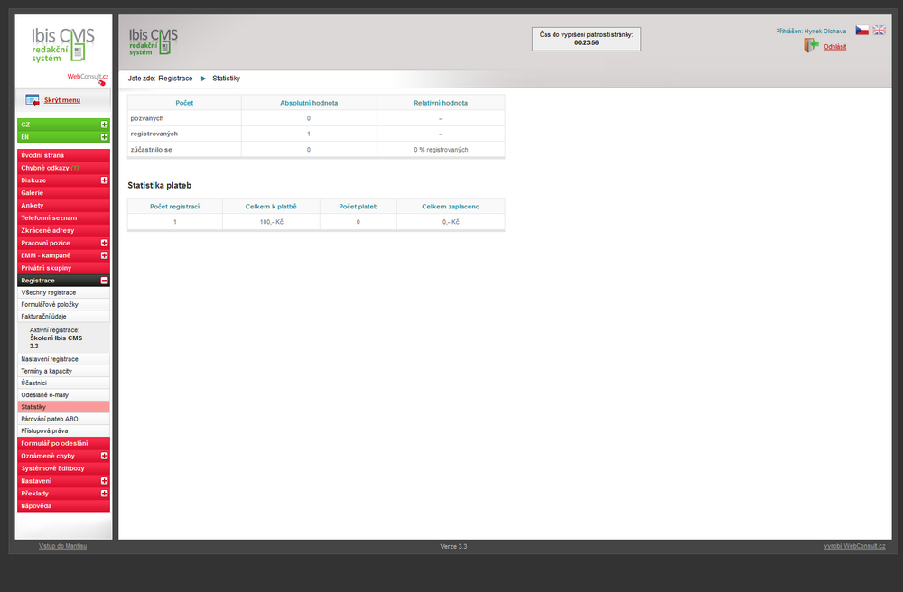Expand the EN section

click(x=104, y=137)
